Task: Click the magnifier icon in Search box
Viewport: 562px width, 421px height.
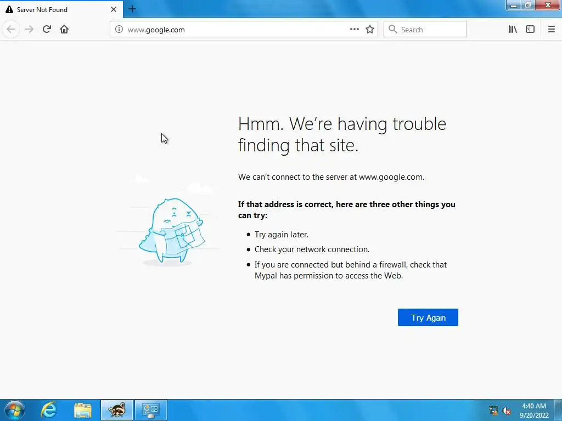Action: point(393,30)
